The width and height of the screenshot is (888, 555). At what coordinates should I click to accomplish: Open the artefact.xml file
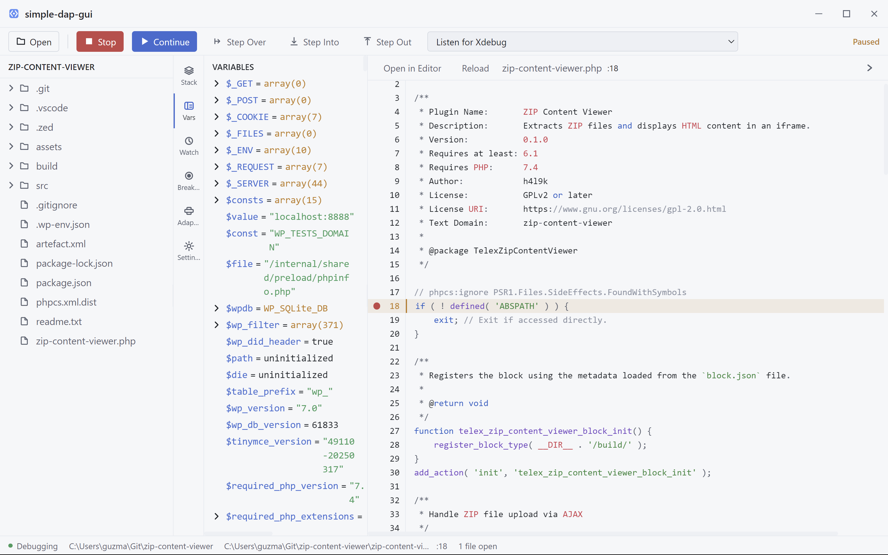point(87,244)
